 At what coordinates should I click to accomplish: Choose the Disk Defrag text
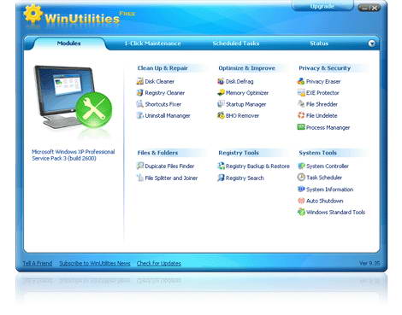coord(239,81)
